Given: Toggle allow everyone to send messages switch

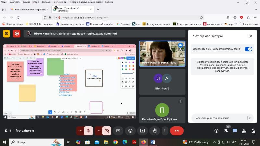Looking at the screenshot, I should click(248, 49).
